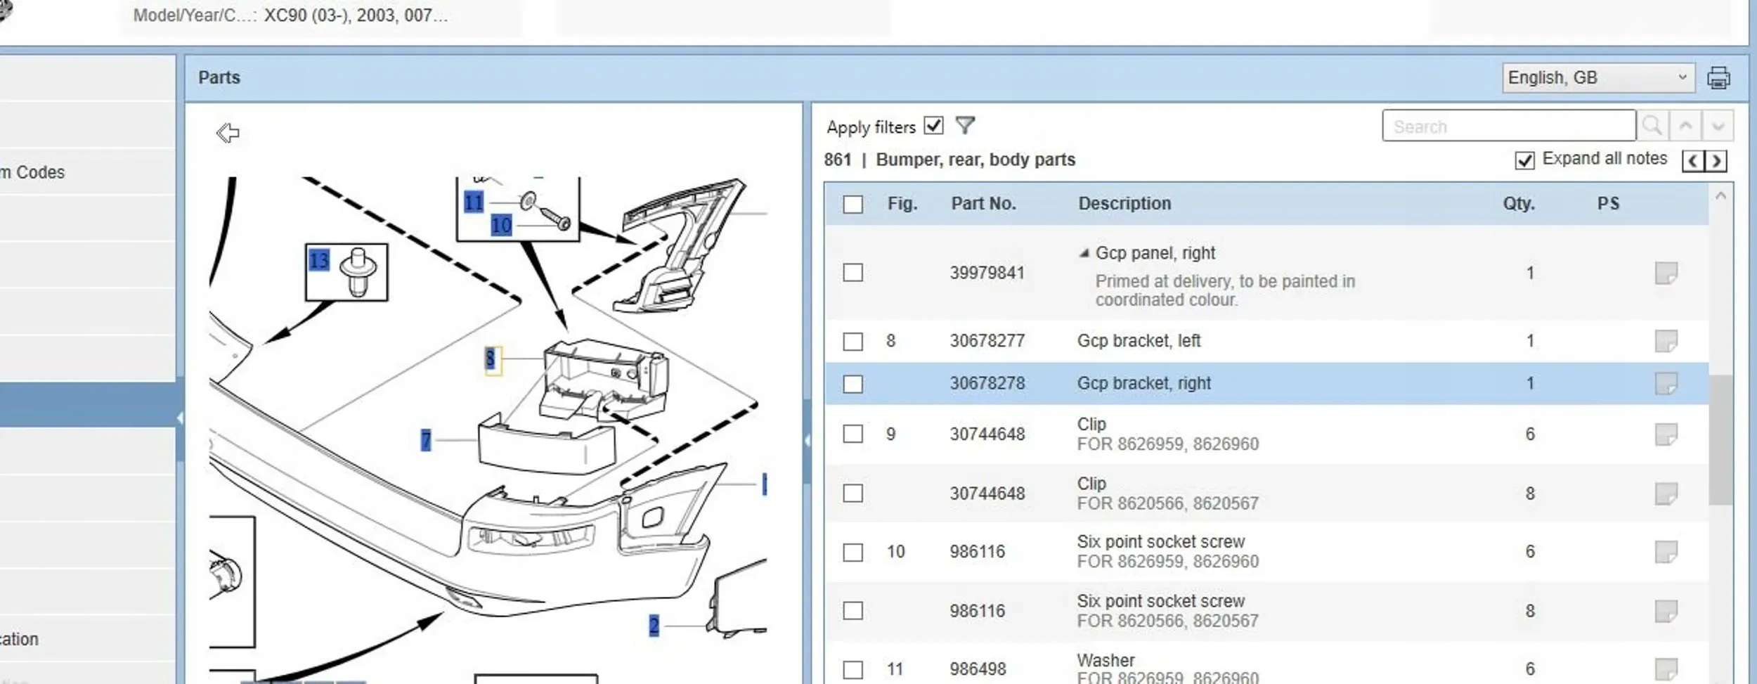
Task: Open the filter funnel settings icon
Action: [x=965, y=126]
